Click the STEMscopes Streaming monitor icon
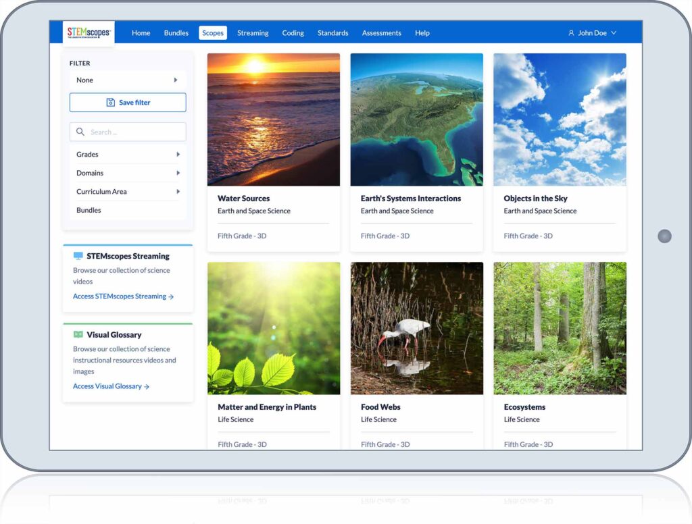 [78, 256]
